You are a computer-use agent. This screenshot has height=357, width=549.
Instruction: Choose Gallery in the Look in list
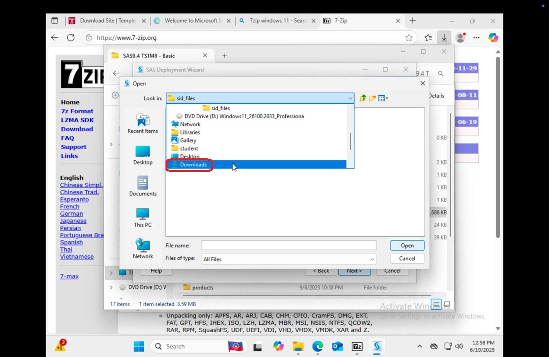(x=256, y=140)
